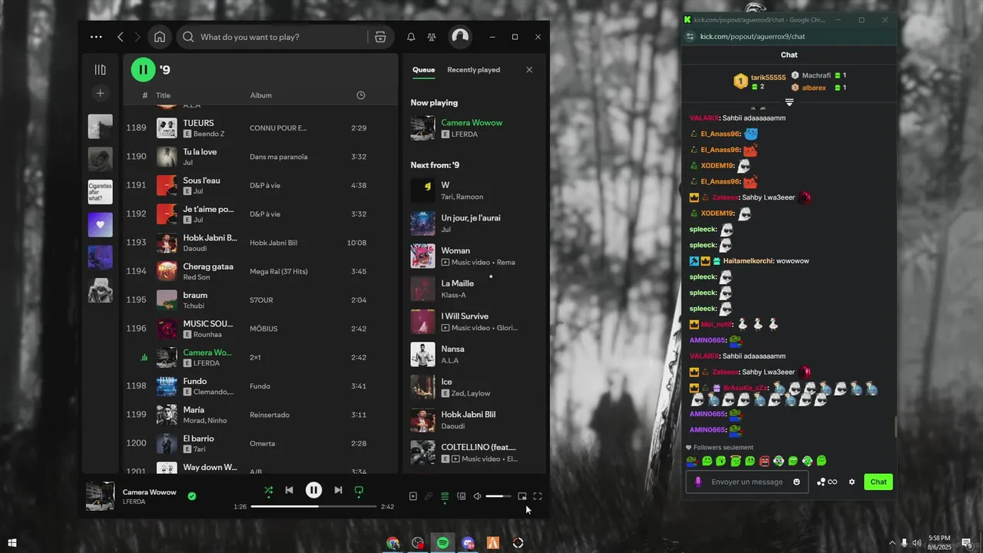Open 'Cigarettes after what?' playlist thumbnail in sidebar
The height and width of the screenshot is (553, 983).
coord(100,192)
